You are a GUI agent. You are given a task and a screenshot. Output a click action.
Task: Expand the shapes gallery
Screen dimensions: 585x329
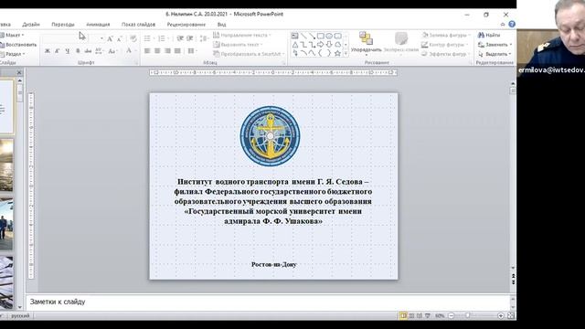(346, 54)
